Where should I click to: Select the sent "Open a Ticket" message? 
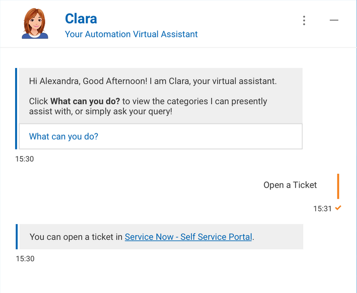click(290, 185)
